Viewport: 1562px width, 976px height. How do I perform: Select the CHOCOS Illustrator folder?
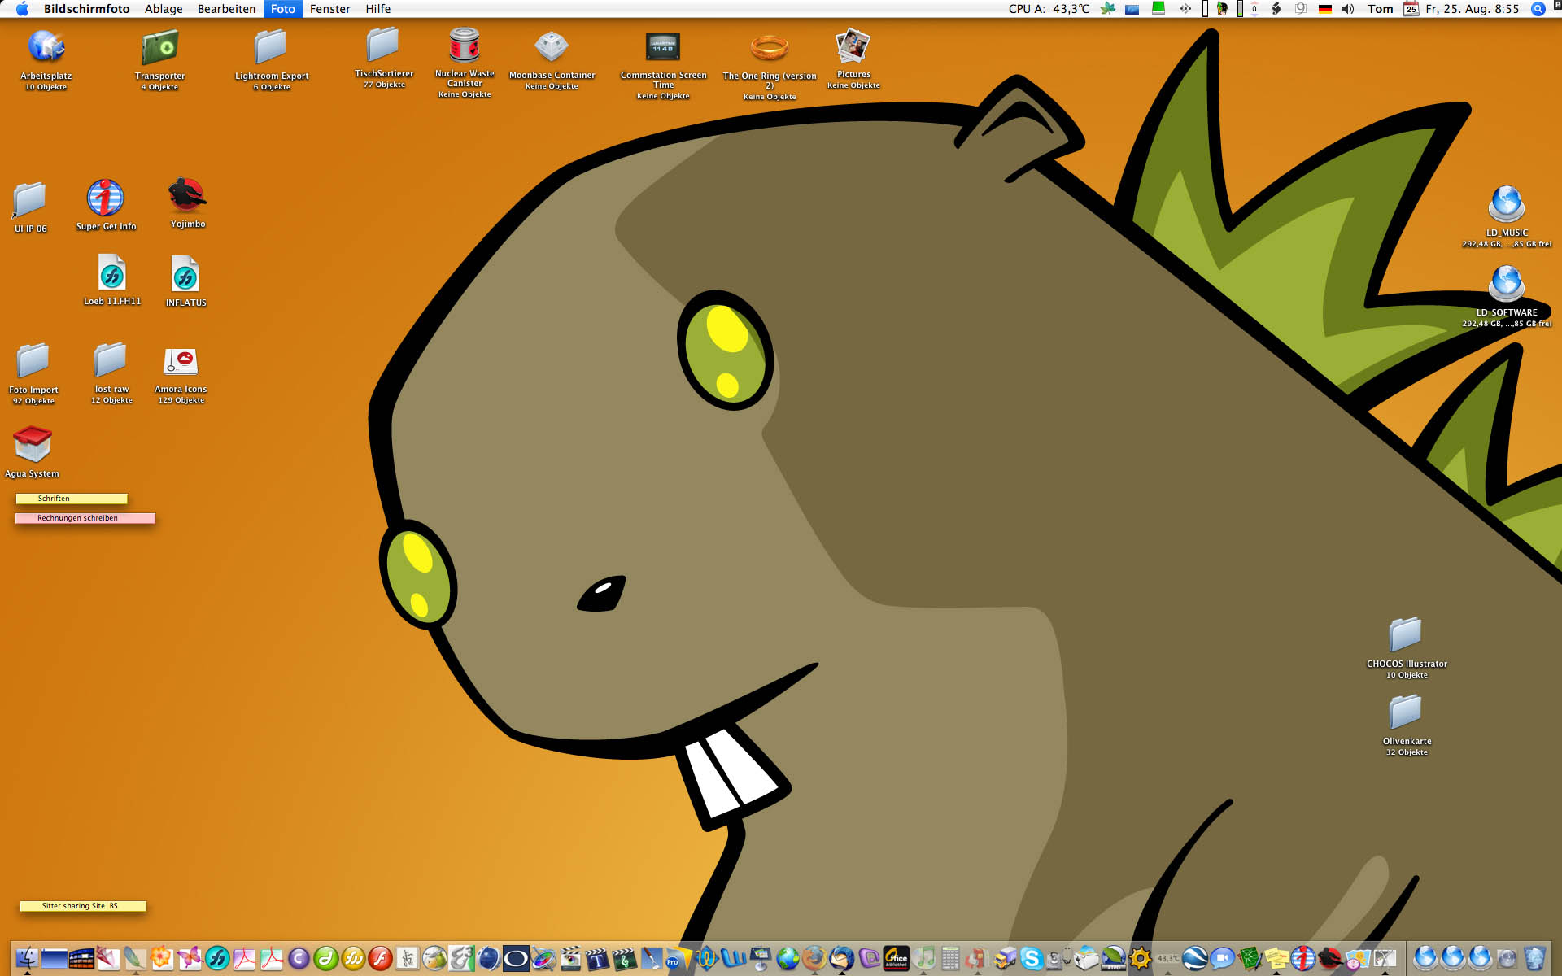tap(1406, 635)
